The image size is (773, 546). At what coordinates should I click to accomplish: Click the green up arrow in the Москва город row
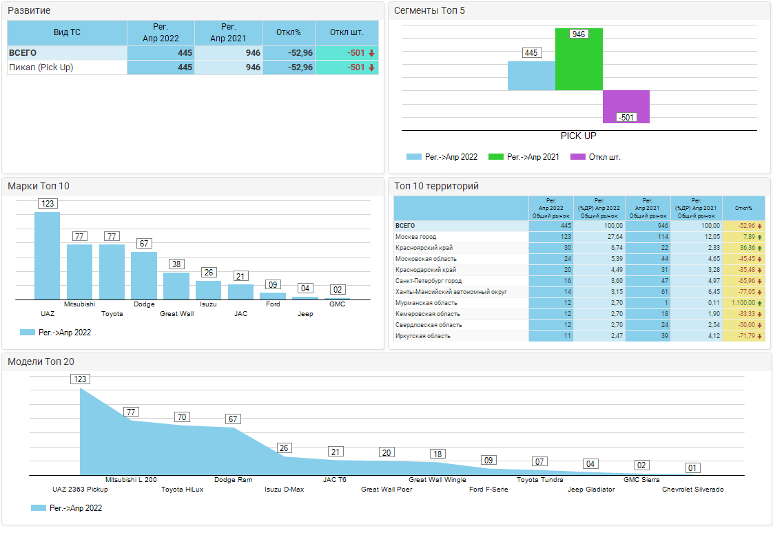pos(759,237)
